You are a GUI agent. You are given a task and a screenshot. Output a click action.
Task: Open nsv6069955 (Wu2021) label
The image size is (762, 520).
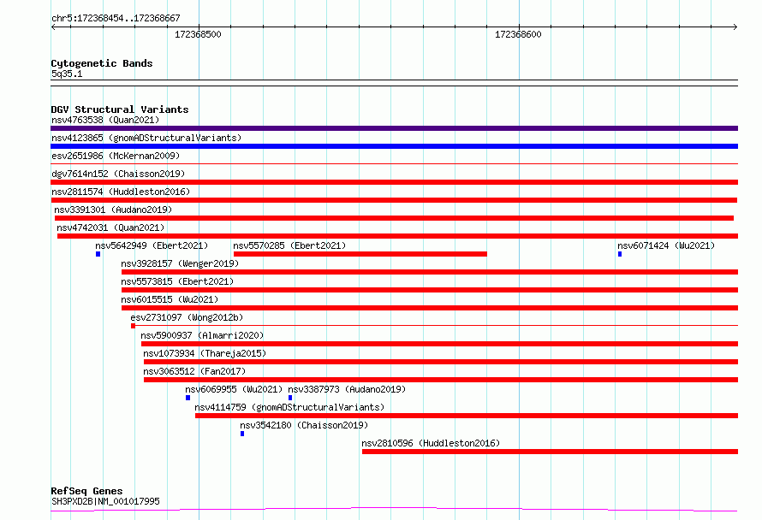(234, 389)
